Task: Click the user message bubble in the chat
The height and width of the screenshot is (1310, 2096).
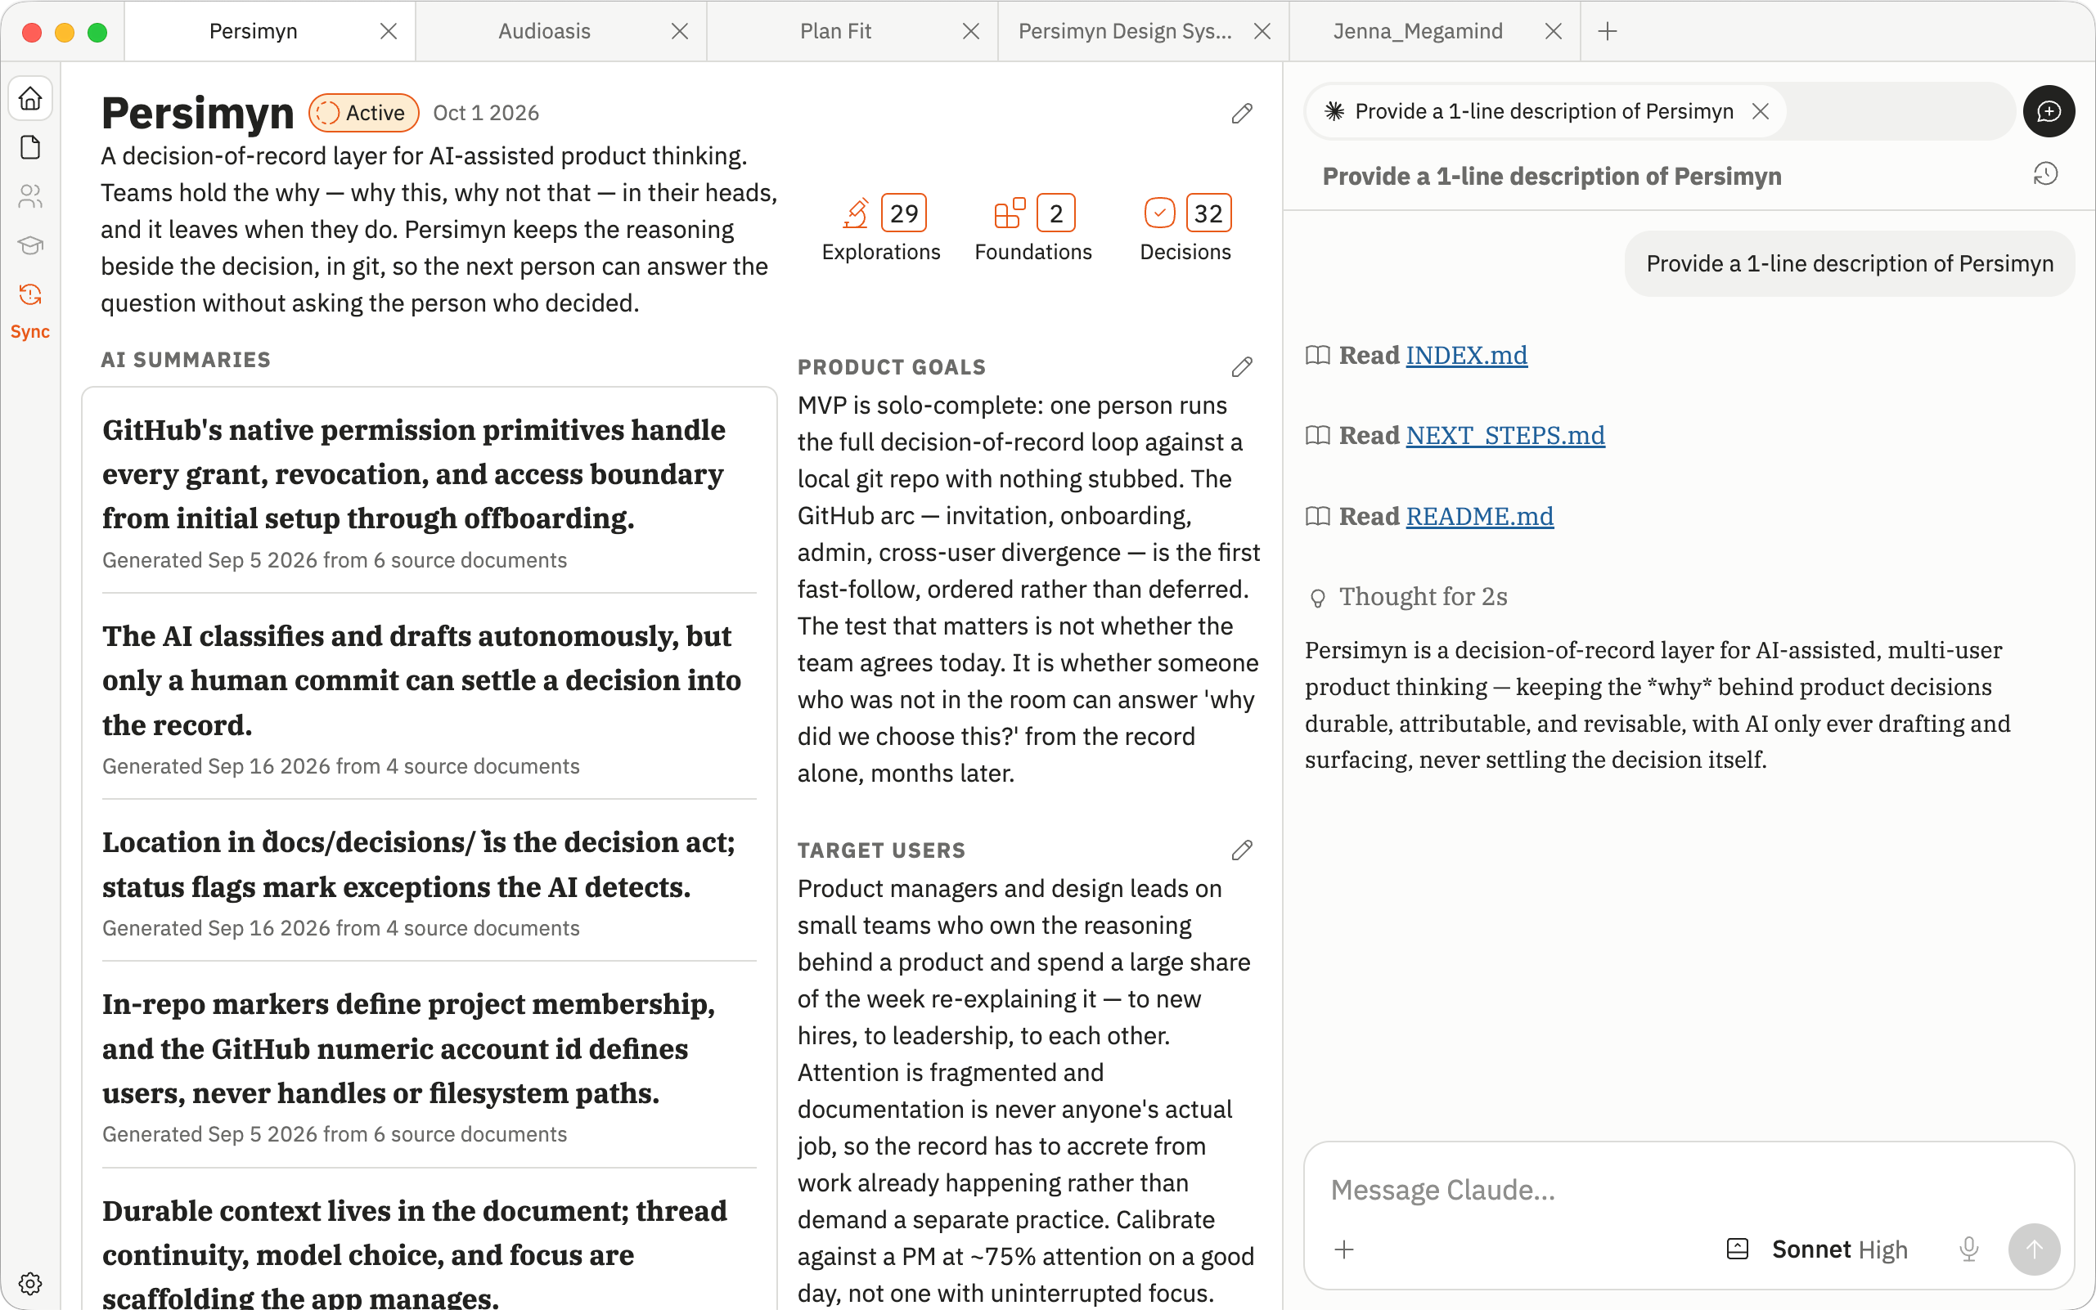Action: pyautogui.click(x=1849, y=263)
